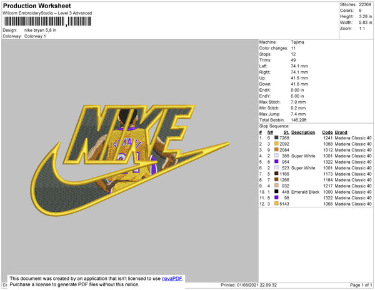Select the Up value '41.6 mm'
This screenshot has height=290, width=375.
coord(299,78)
